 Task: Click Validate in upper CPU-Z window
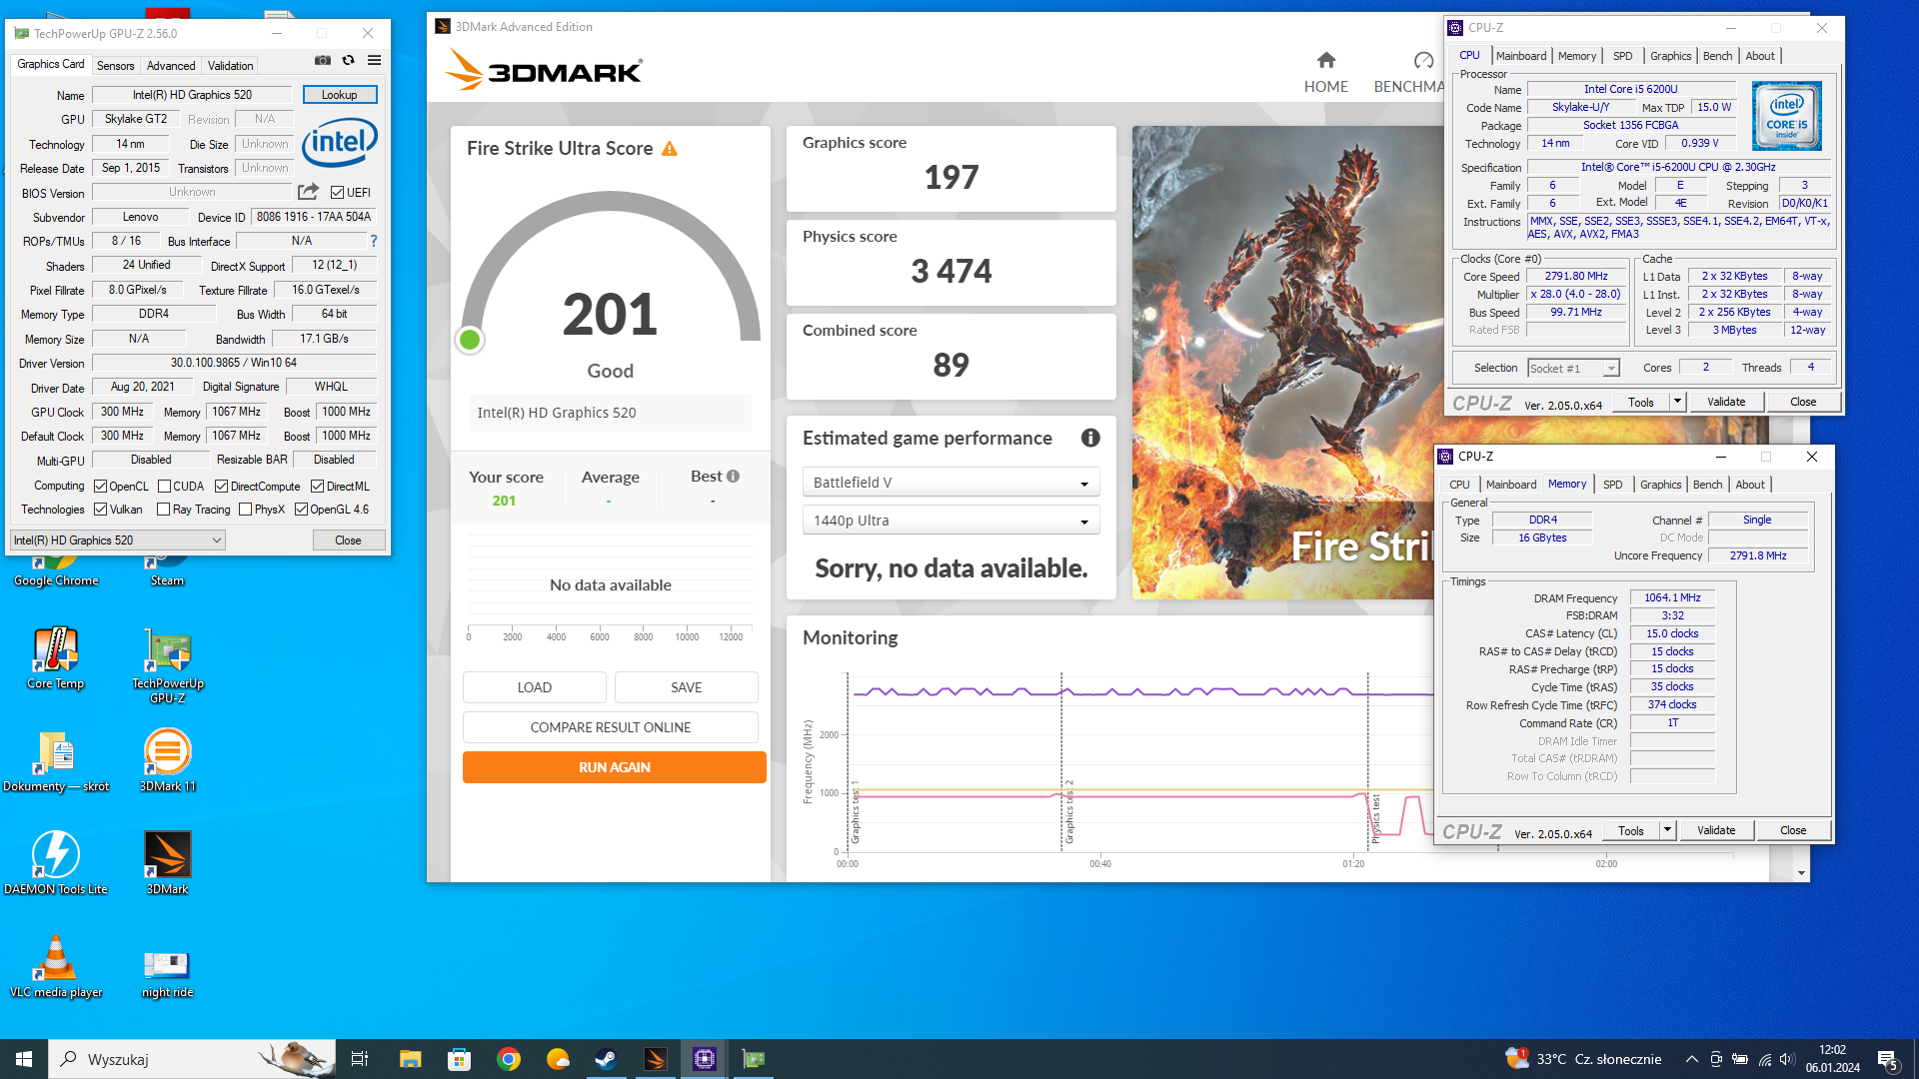1726,402
